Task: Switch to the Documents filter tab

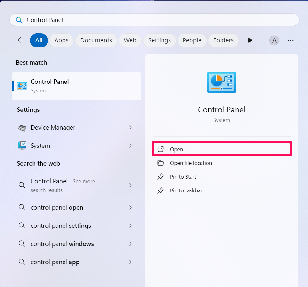Action: pos(96,40)
